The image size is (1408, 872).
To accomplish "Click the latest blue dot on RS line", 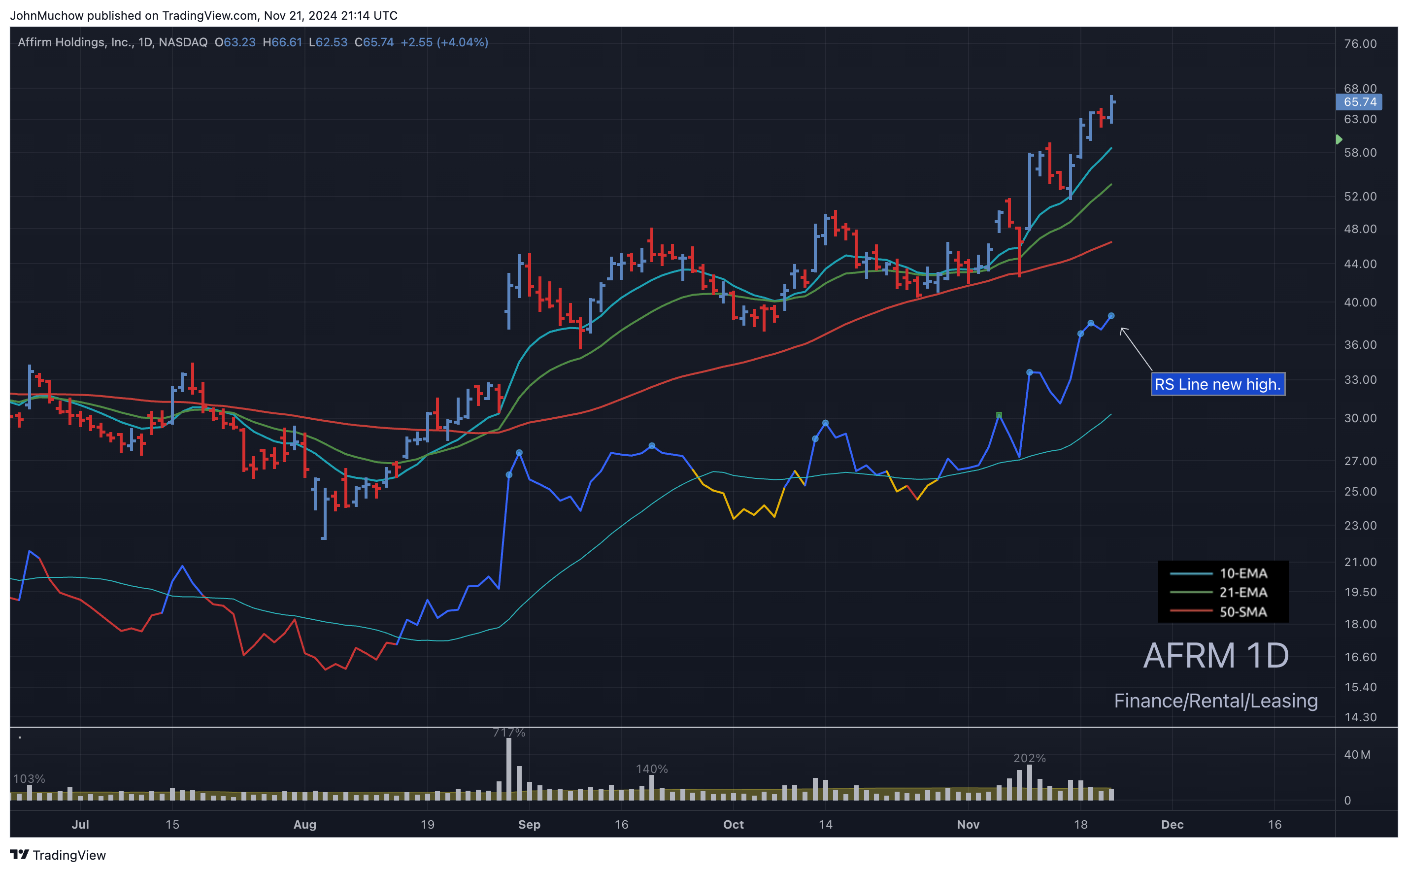I will click(1111, 316).
